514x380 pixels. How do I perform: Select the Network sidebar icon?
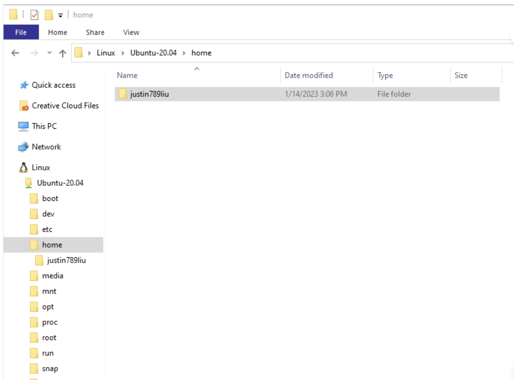[x=23, y=147]
